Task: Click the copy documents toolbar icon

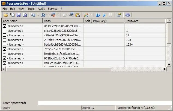Action: click(33, 15)
